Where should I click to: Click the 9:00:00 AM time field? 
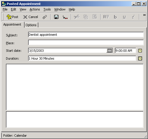point(125,51)
